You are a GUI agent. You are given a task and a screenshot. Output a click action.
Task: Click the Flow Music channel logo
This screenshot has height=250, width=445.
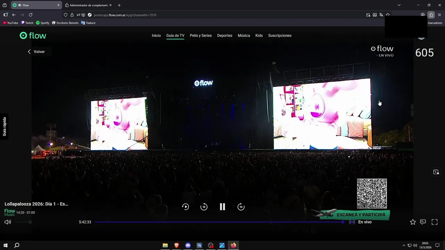coord(9,212)
